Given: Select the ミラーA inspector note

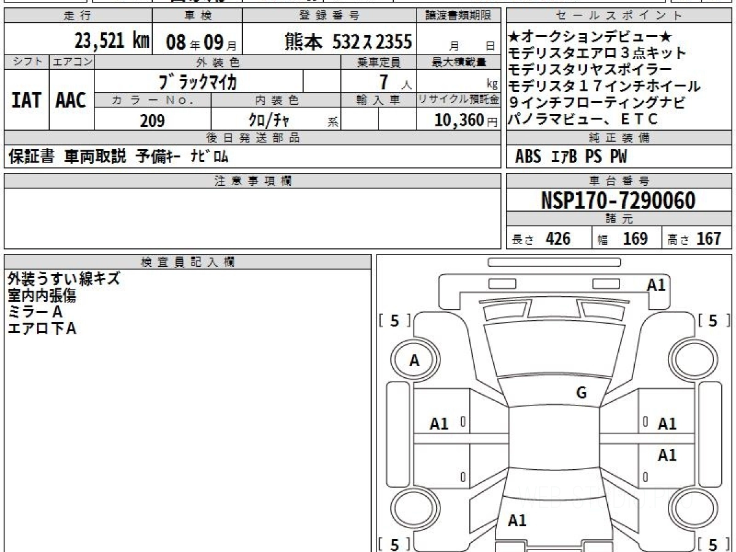Looking at the screenshot, I should [35, 312].
